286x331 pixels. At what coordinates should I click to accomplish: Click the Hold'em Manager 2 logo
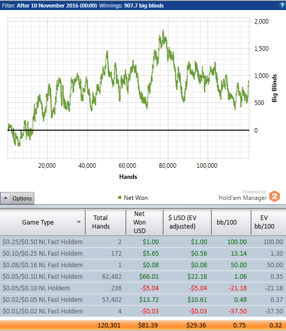(274, 196)
